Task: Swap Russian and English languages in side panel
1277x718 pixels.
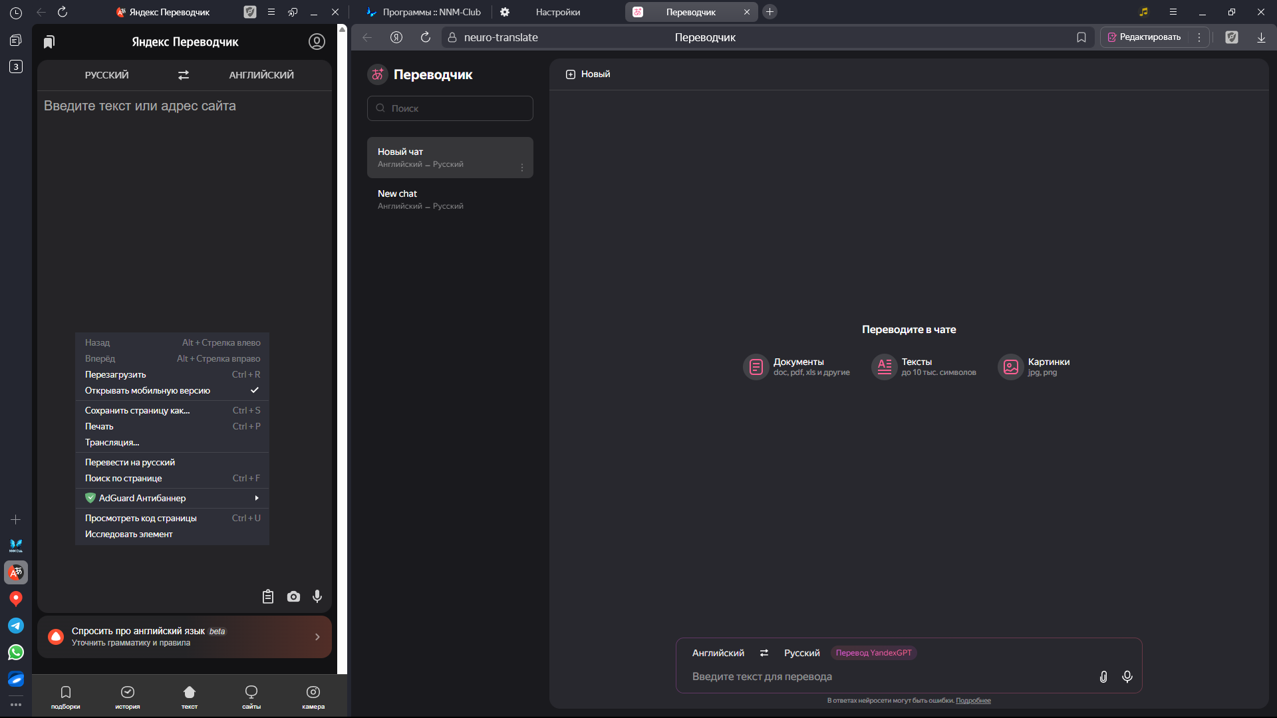Action: (184, 75)
